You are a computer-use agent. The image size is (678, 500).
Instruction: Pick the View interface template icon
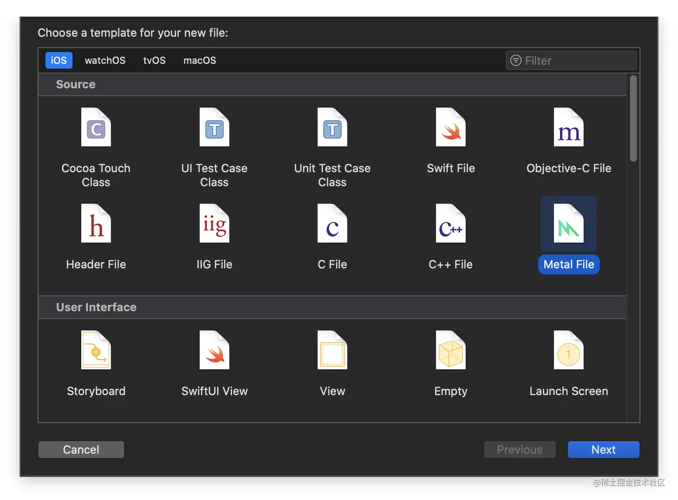[332, 350]
